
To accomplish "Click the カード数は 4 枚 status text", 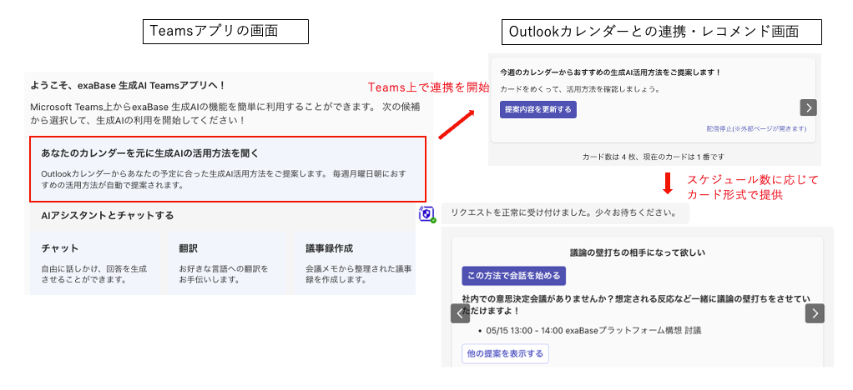I will pyautogui.click(x=653, y=157).
